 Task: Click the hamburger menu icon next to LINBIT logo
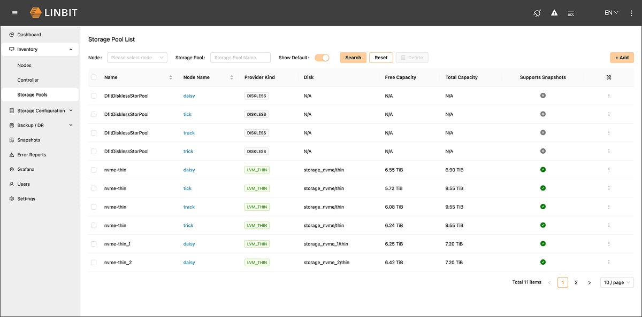tap(14, 13)
